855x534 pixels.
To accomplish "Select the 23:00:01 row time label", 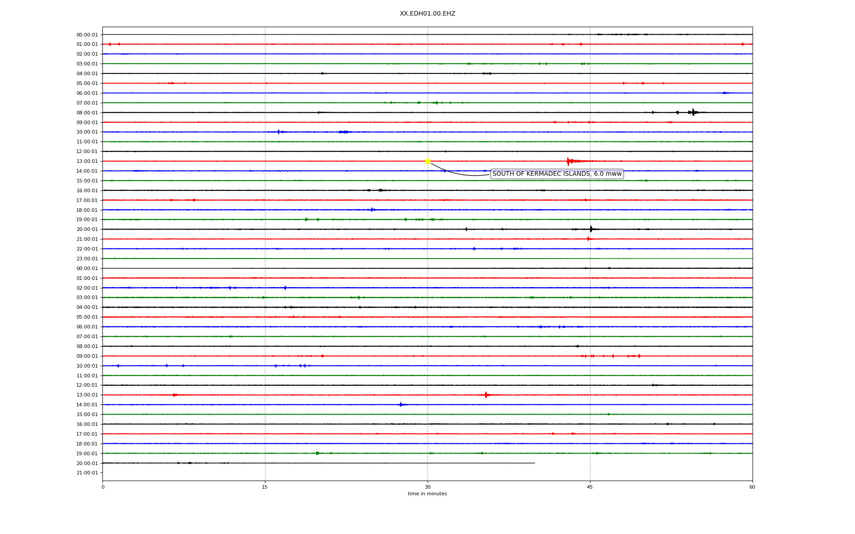I will coord(87,259).
